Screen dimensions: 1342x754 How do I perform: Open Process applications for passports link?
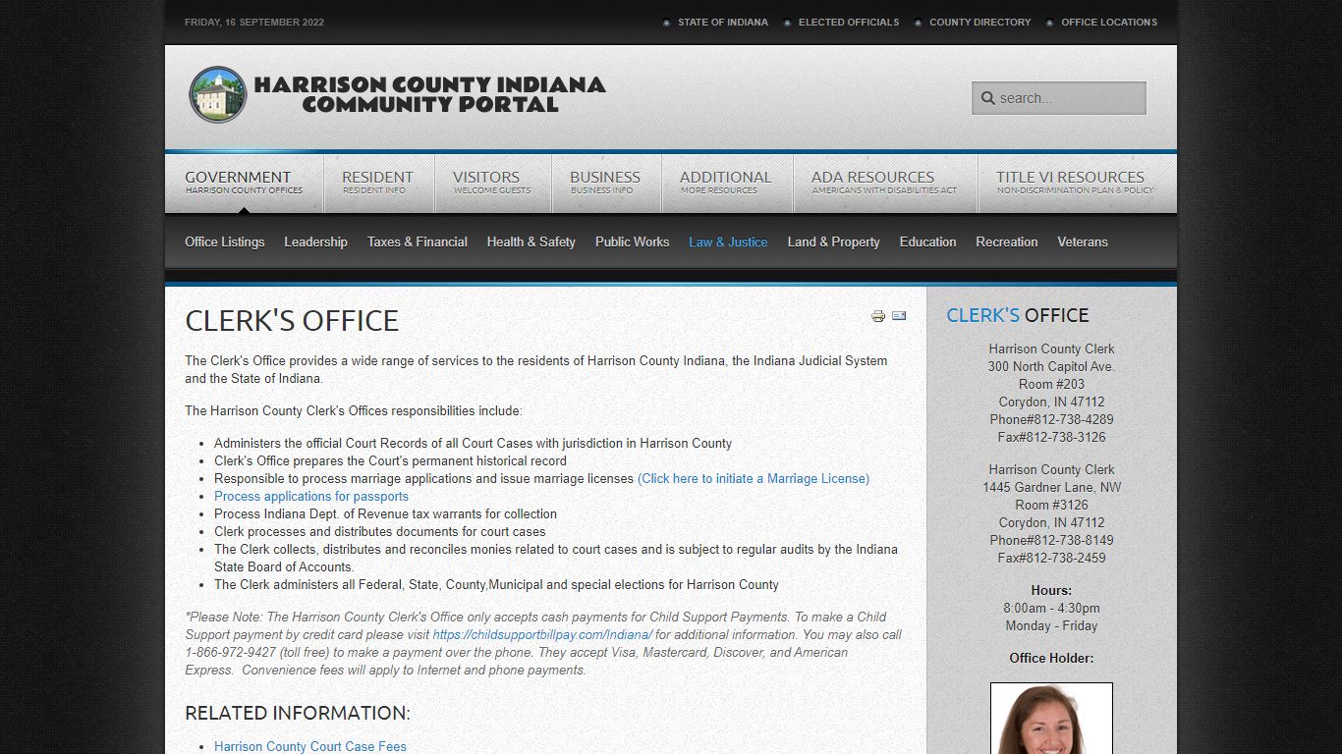click(311, 497)
